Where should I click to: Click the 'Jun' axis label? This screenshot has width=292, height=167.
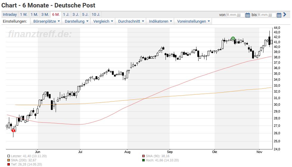(x=38, y=152)
